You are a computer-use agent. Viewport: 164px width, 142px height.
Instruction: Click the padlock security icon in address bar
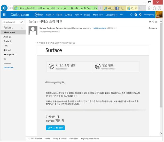click(72, 8)
